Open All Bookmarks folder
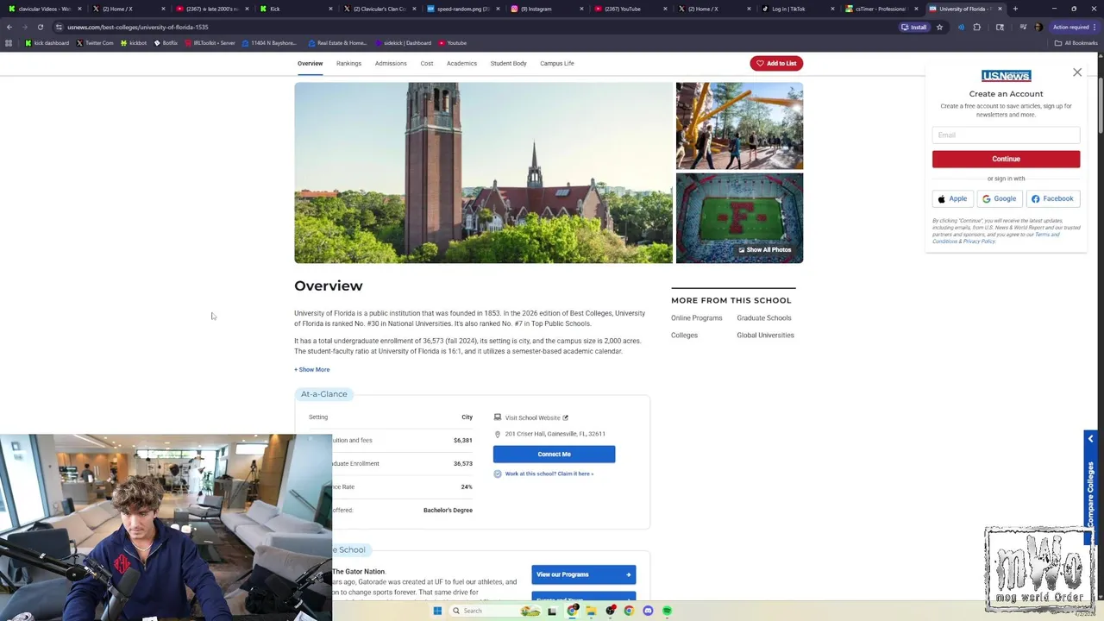1104x621 pixels. [1076, 42]
